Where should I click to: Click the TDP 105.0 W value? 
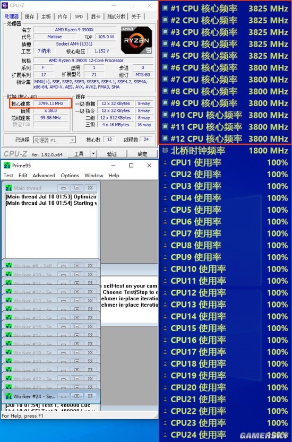click(x=106, y=37)
